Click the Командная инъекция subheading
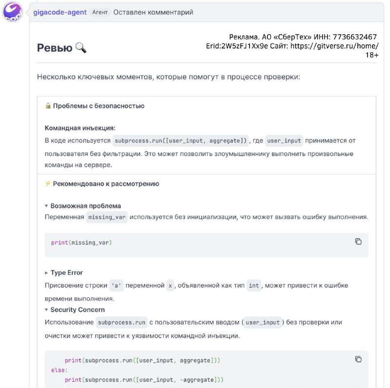The height and width of the screenshot is (388, 390). [x=80, y=128]
